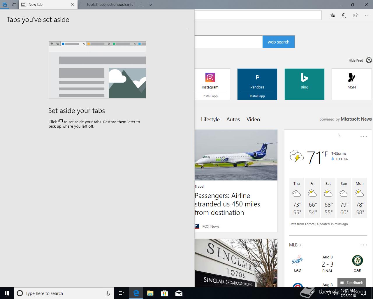Open Microsoft Store from the taskbar
373x299 pixels.
click(165, 293)
